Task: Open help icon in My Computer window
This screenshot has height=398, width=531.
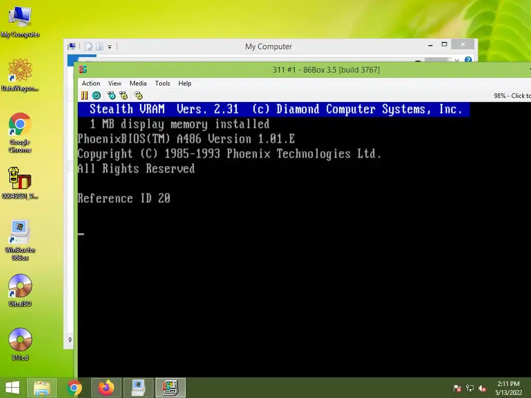Action: (x=468, y=60)
